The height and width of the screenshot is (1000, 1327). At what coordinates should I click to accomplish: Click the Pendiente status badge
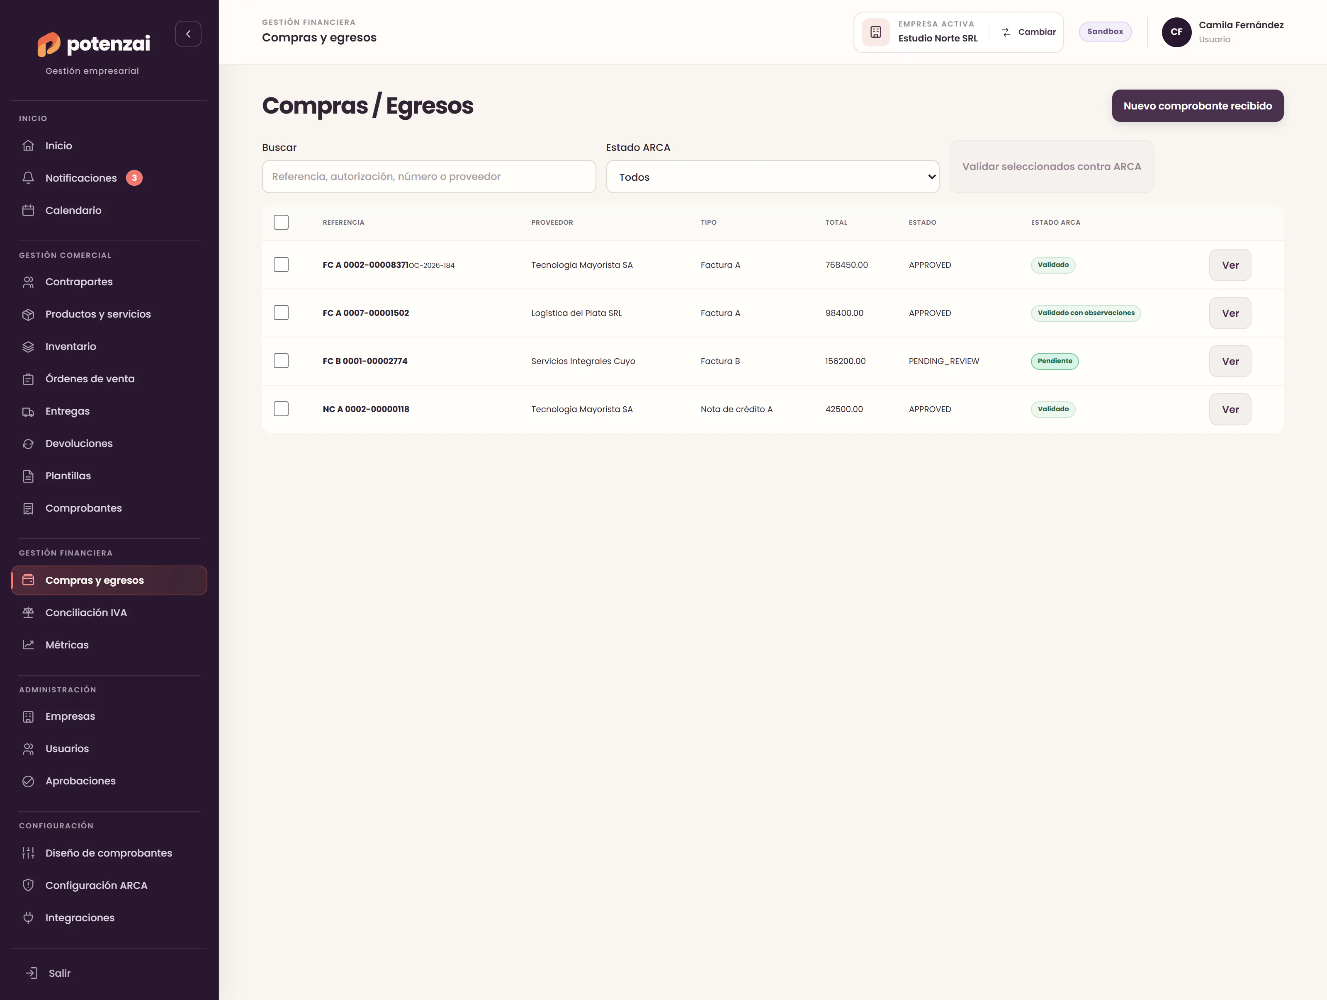click(x=1055, y=361)
